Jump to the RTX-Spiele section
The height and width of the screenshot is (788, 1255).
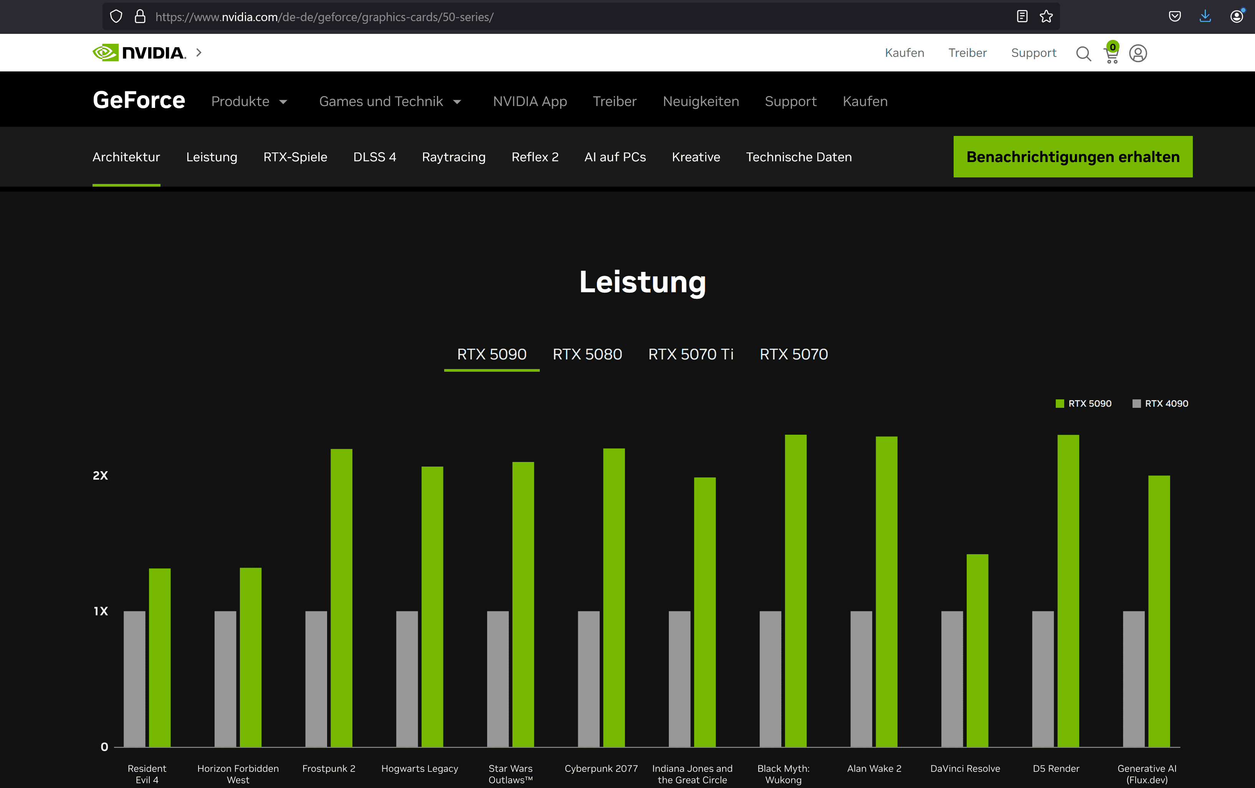(295, 157)
